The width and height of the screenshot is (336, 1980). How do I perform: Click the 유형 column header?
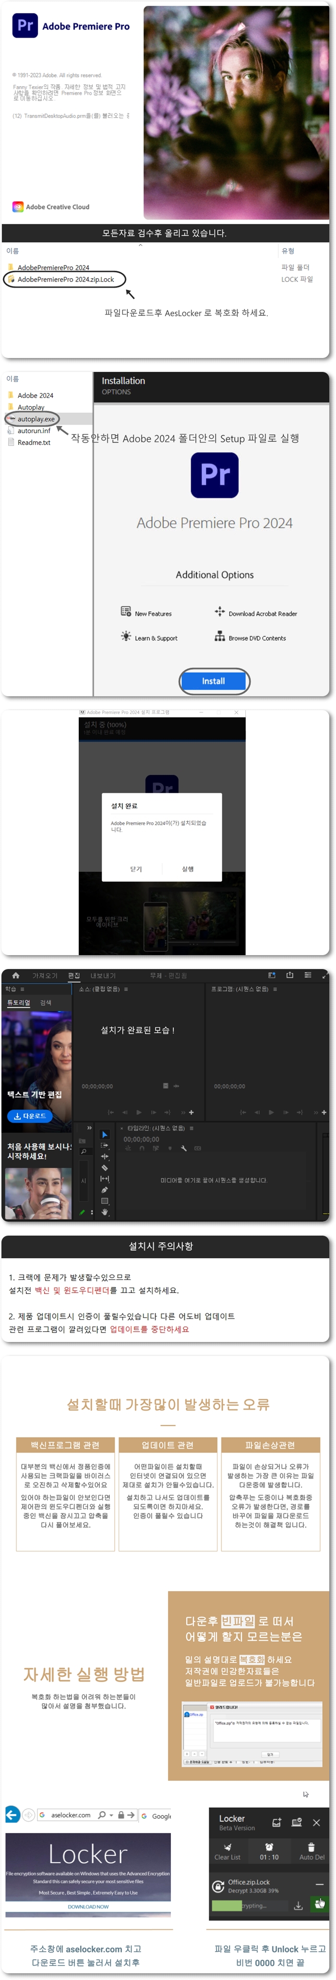point(288,251)
